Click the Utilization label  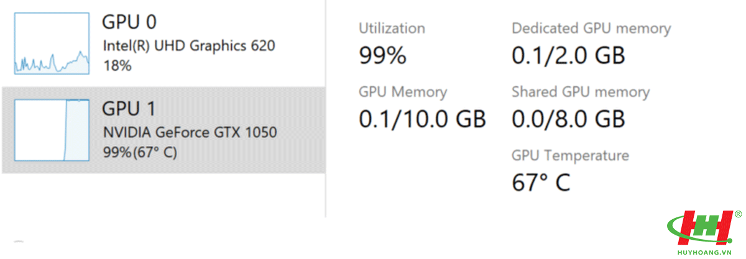point(392,28)
